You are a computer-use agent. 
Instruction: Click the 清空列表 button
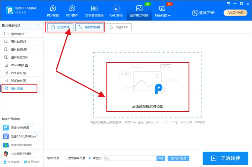pos(119,27)
